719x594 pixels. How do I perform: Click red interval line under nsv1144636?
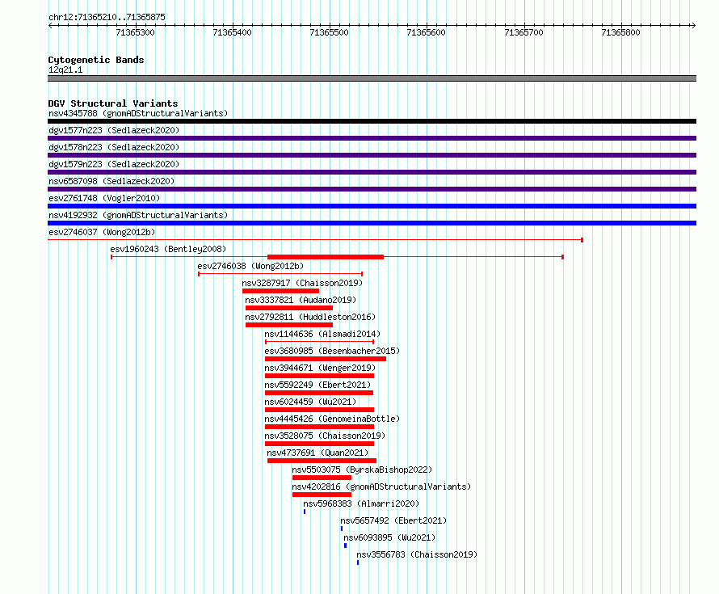(320, 342)
